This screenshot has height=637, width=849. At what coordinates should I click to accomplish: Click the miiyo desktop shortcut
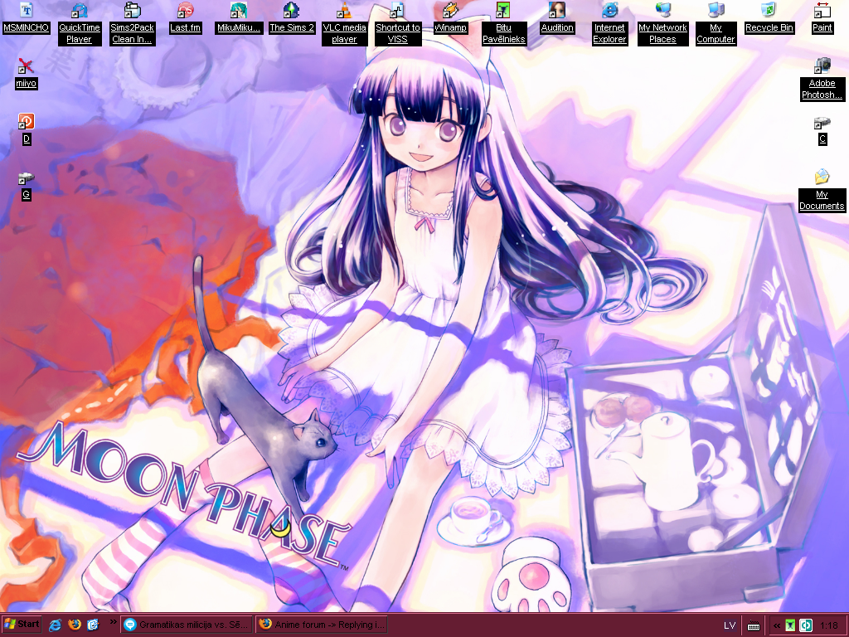(26, 74)
